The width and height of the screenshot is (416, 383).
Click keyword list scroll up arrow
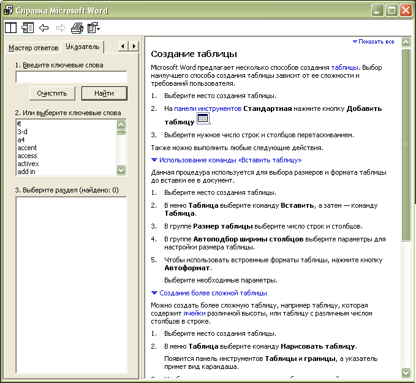point(121,124)
